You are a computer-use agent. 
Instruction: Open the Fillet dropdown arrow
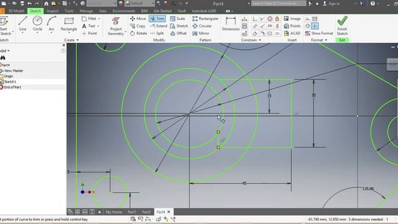[99, 19]
